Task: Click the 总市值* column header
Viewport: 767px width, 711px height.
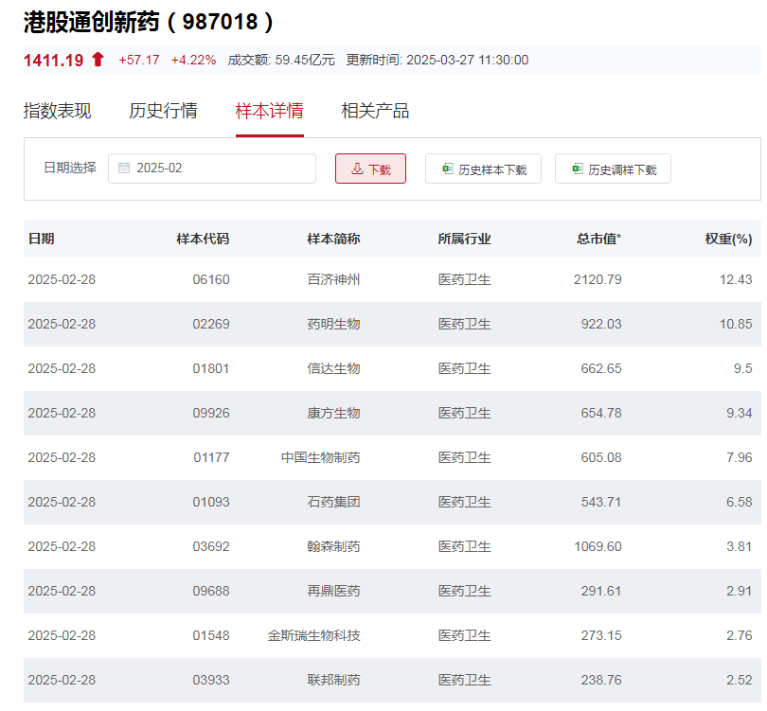Action: pyautogui.click(x=598, y=239)
